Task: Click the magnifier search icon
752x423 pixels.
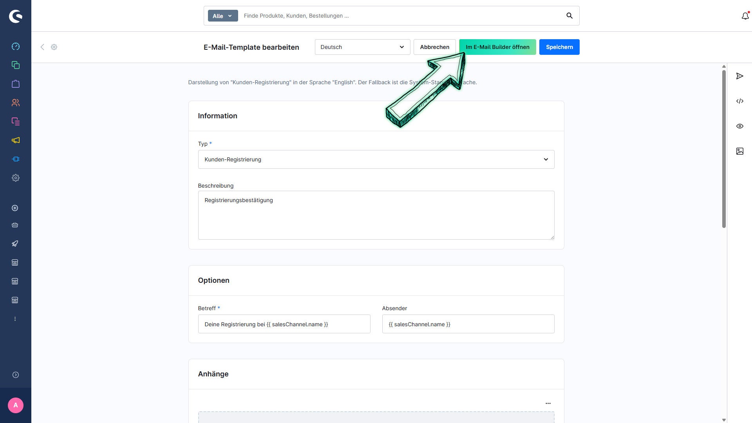Action: 569,16
